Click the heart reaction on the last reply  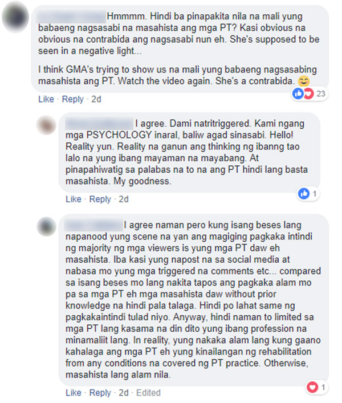click(x=312, y=387)
